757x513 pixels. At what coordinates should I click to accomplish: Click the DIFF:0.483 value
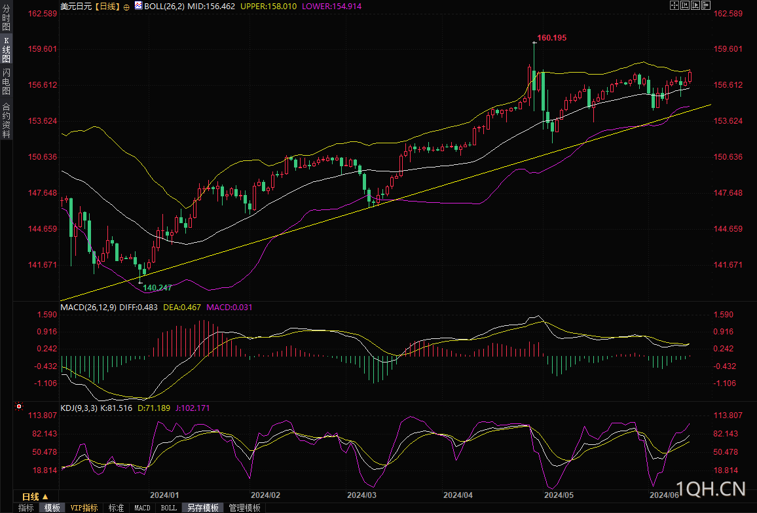(139, 308)
